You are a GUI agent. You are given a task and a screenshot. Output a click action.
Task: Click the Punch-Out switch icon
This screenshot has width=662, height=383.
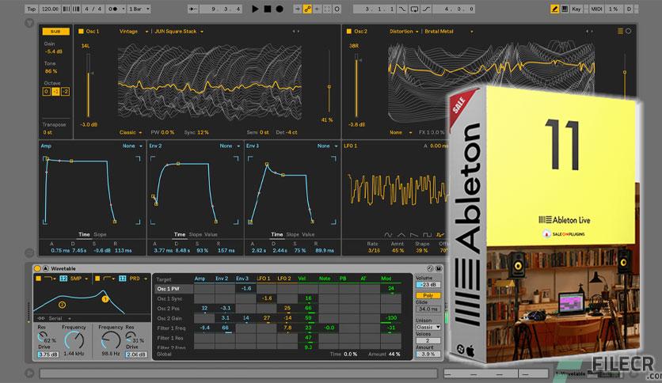(x=426, y=9)
